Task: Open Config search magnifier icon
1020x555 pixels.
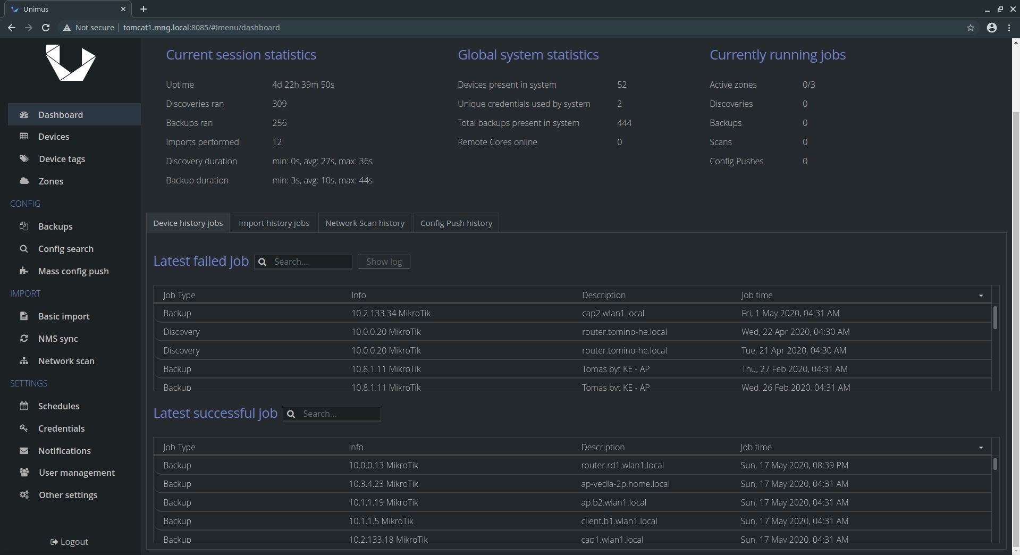Action: click(24, 248)
